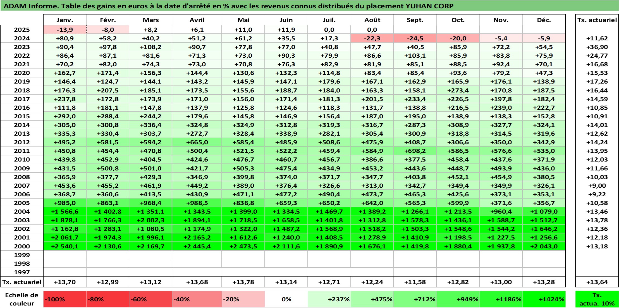Select the 2012 row label
The width and height of the screenshot is (619, 308).
pyautogui.click(x=22, y=142)
